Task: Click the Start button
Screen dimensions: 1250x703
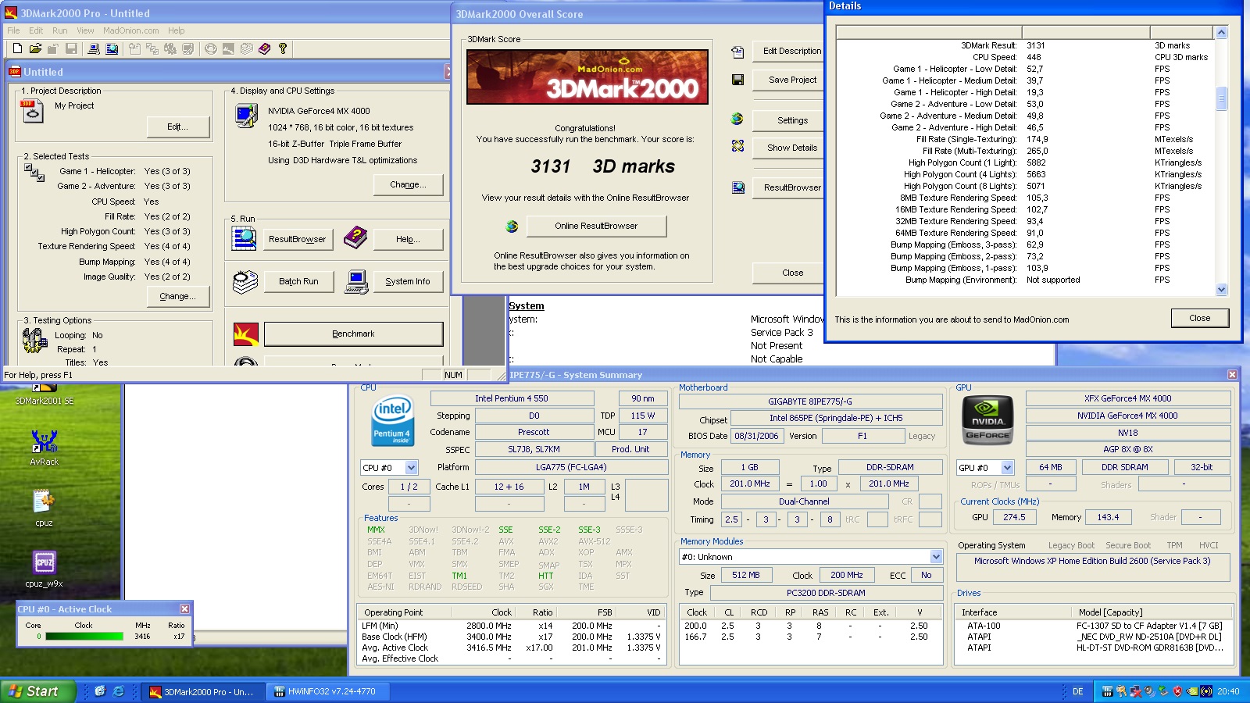Action: click(38, 691)
